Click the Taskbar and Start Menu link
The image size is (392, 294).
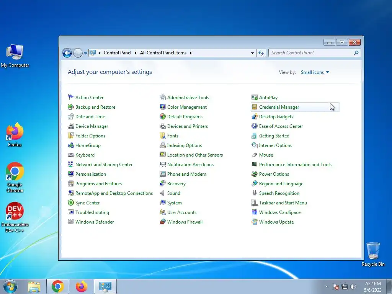[283, 203]
